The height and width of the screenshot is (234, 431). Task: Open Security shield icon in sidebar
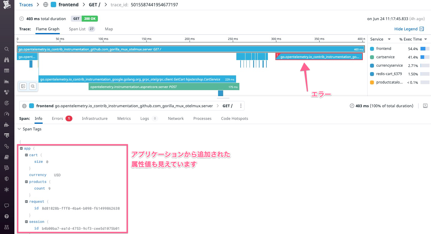7,179
